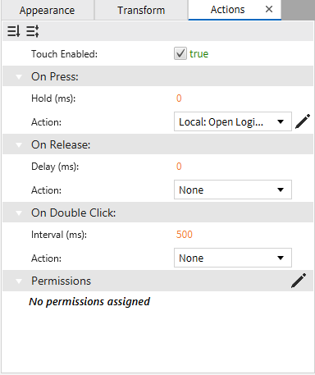Switch to the Transform tab
The height and width of the screenshot is (375, 315).
point(141,11)
